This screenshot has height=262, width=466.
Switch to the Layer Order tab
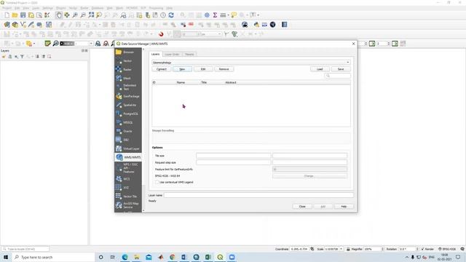click(172, 55)
